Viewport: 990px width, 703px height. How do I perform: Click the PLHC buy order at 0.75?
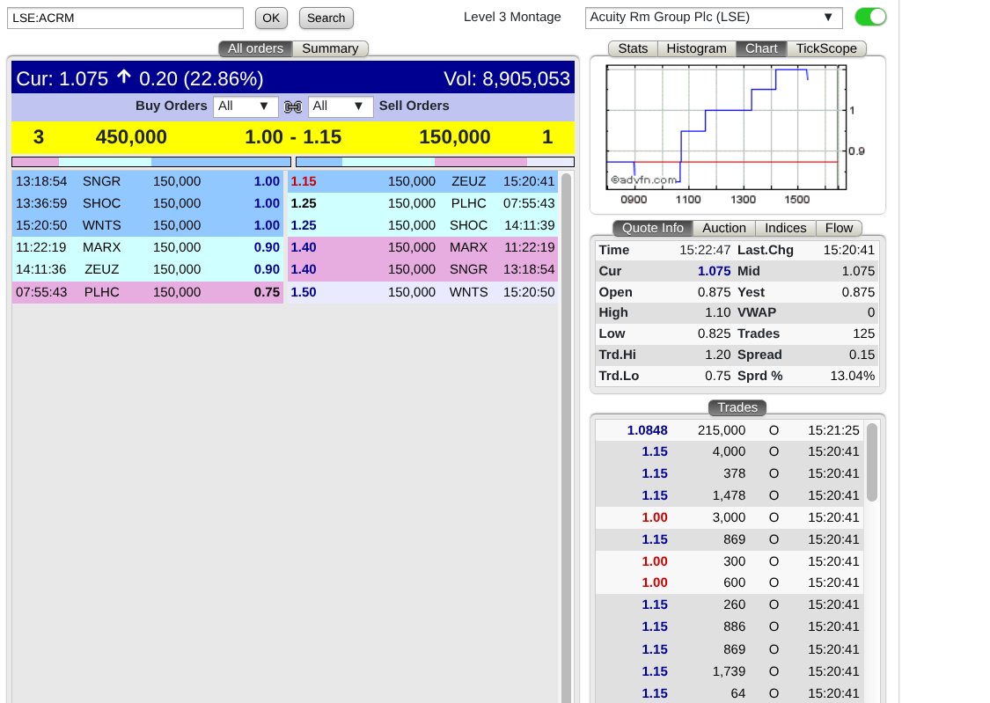(147, 292)
